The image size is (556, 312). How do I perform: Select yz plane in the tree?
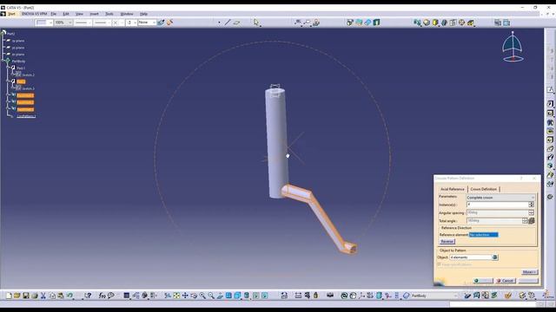[x=17, y=48]
